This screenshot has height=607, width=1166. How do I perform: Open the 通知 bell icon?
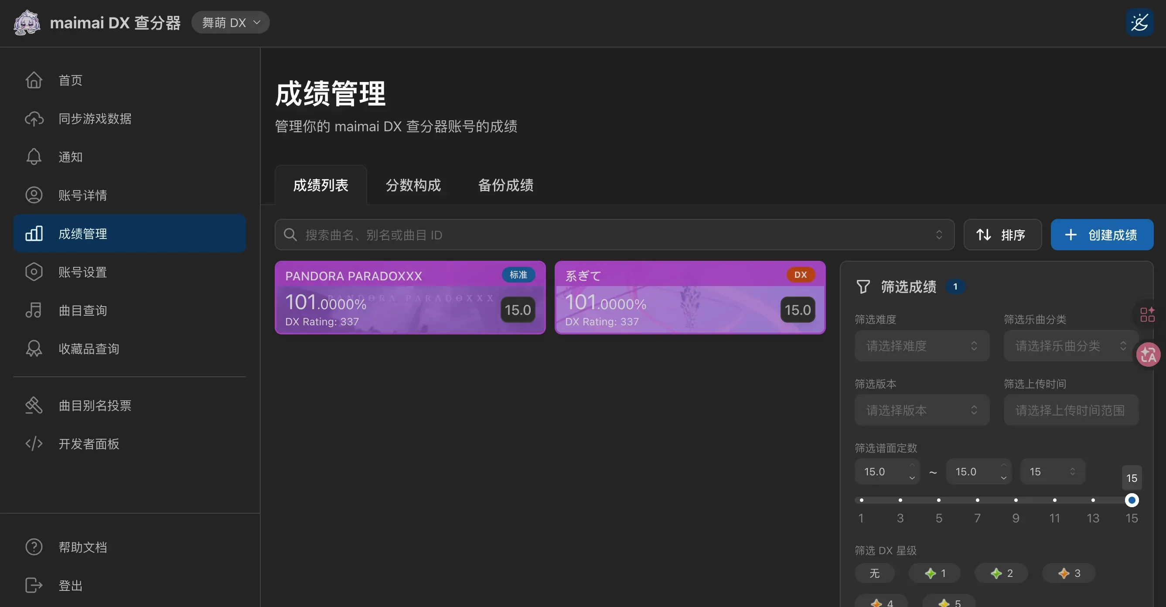click(34, 157)
